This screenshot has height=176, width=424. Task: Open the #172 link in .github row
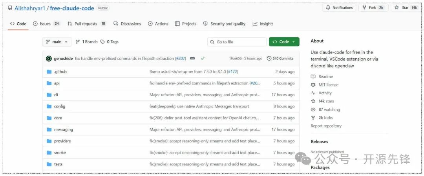(232, 72)
